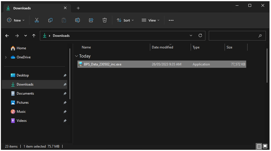Cut the selected file with scissors icon
The image size is (271, 151).
(37, 20)
